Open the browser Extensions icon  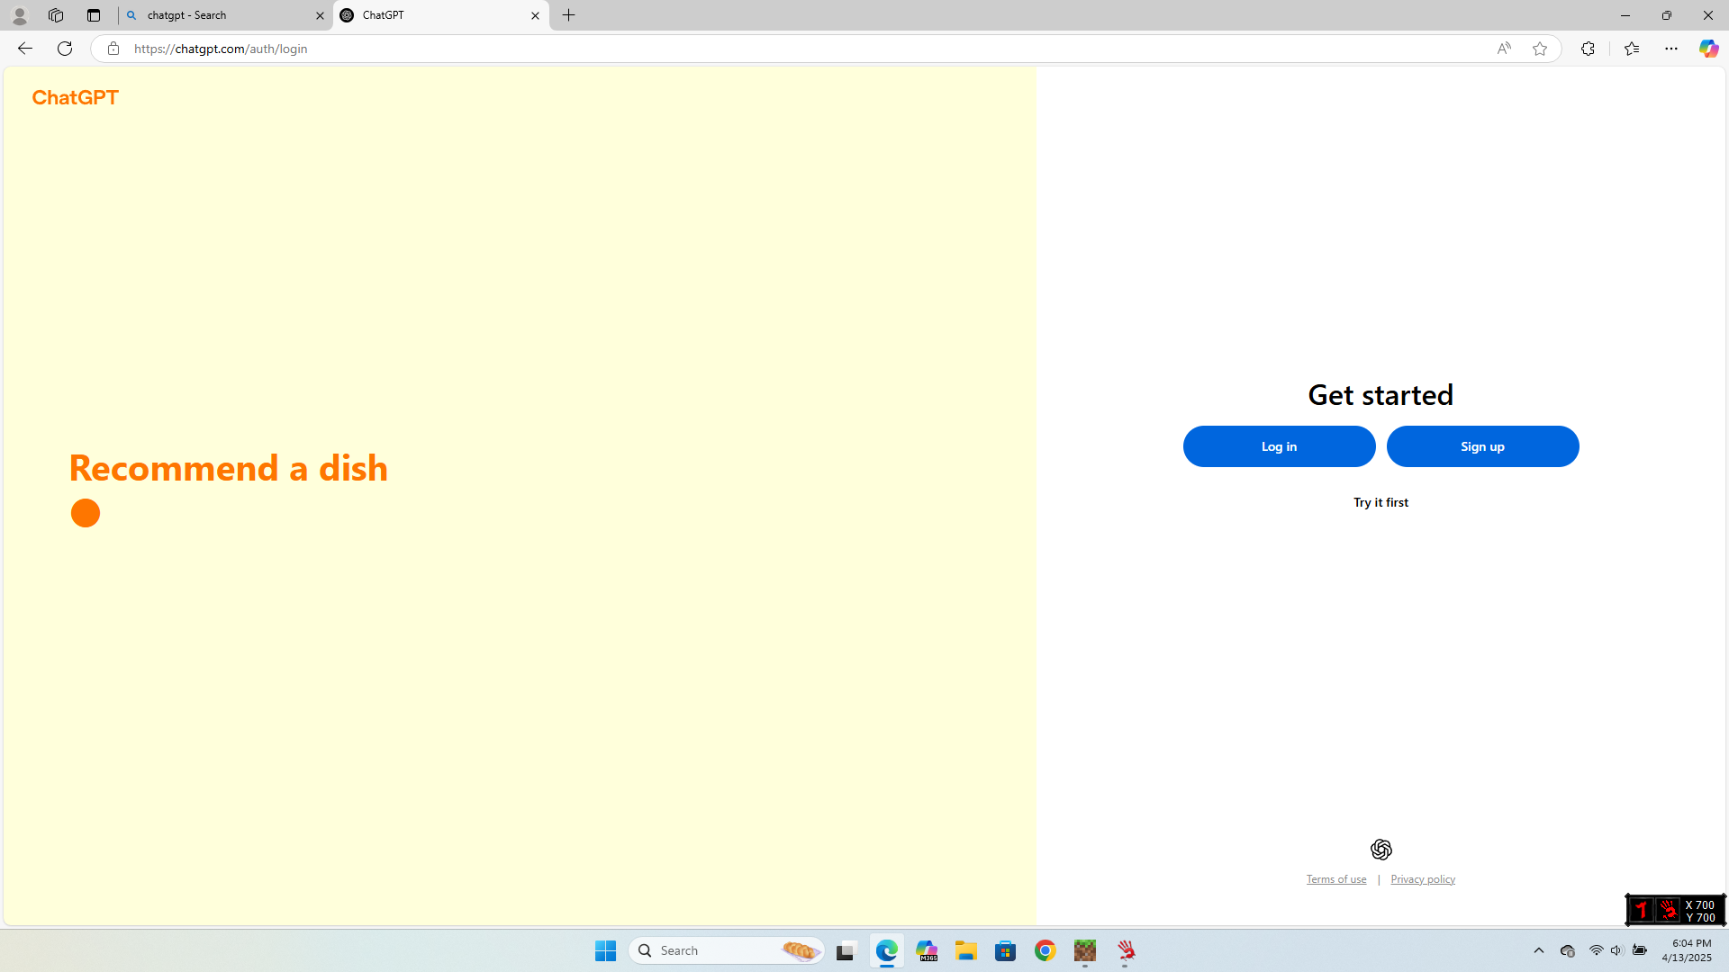[1588, 49]
